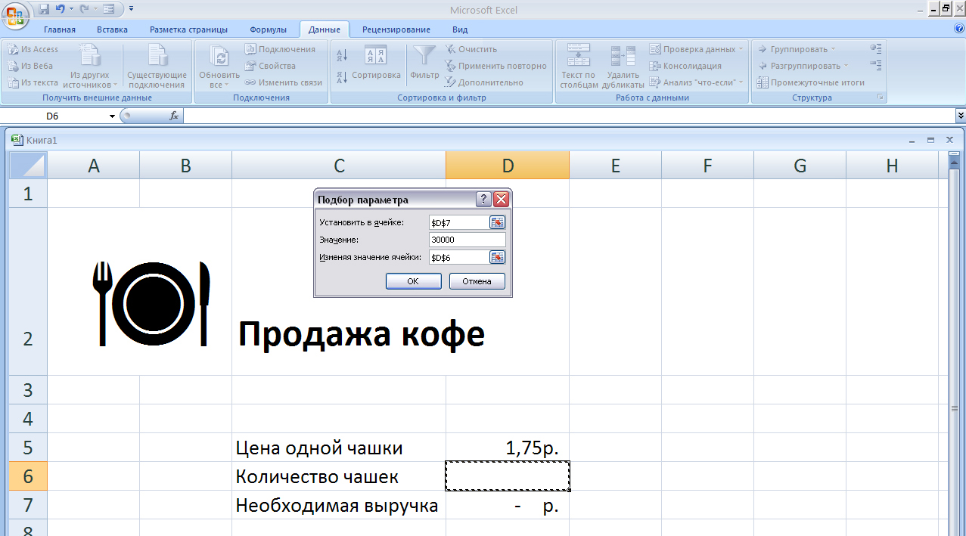
Task: Open Excel help question icon
Action: (x=959, y=29)
